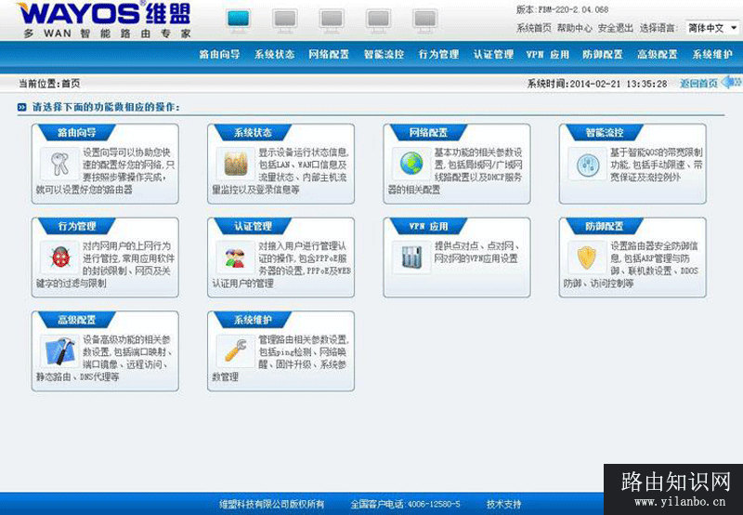This screenshot has width=743, height=515.
Task: Select 网络配置 in the top navigation
Action: click(329, 55)
